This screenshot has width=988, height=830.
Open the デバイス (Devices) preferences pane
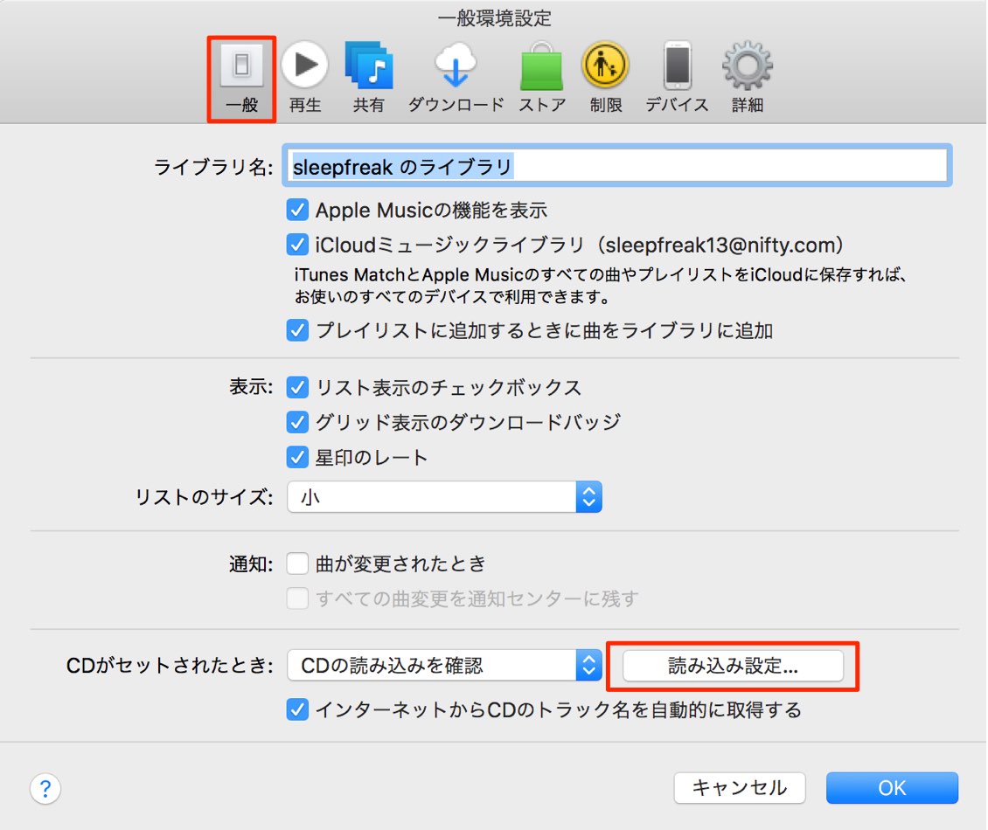pyautogui.click(x=678, y=78)
